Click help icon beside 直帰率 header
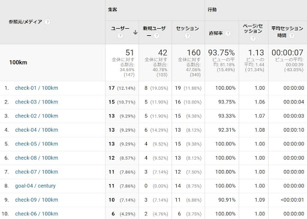 coord(228,33)
